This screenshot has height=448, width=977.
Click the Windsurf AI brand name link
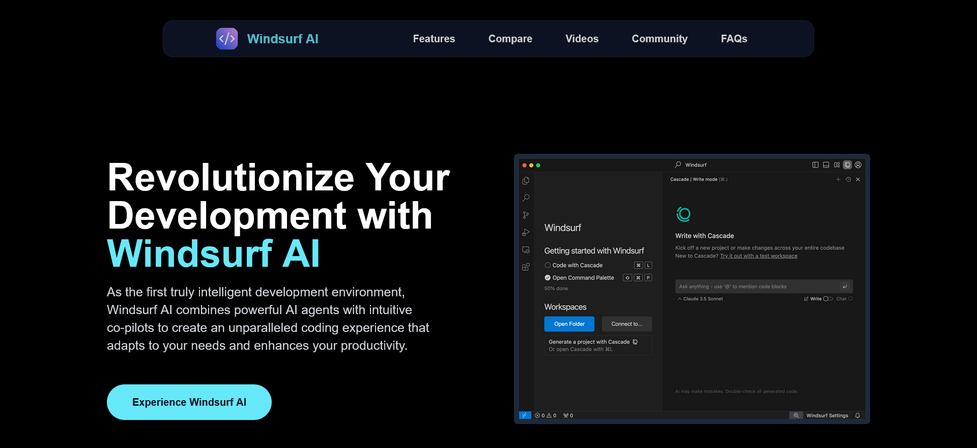pyautogui.click(x=283, y=39)
